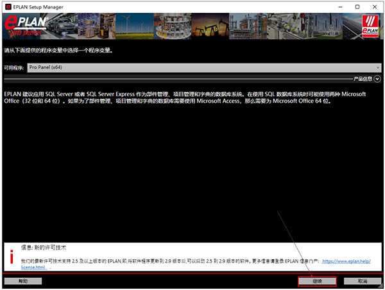This screenshot has height=290, width=385.
Task: Click the 继续 (Continue) button
Action: (x=317, y=281)
